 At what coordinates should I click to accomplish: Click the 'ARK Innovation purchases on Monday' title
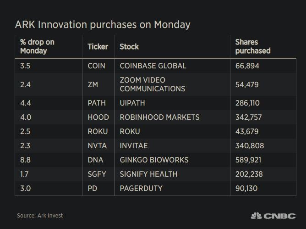(x=103, y=24)
